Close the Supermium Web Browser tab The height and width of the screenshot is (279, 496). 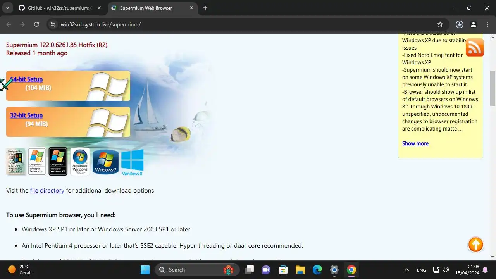click(x=191, y=8)
